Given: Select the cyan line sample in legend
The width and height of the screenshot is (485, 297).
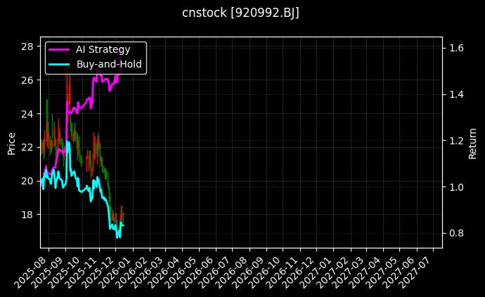Looking at the screenshot, I should point(59,64).
